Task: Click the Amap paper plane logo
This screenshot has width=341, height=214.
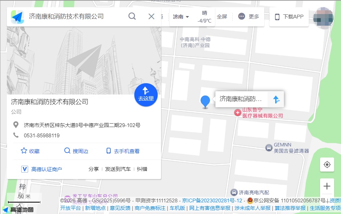Action: pos(17,16)
